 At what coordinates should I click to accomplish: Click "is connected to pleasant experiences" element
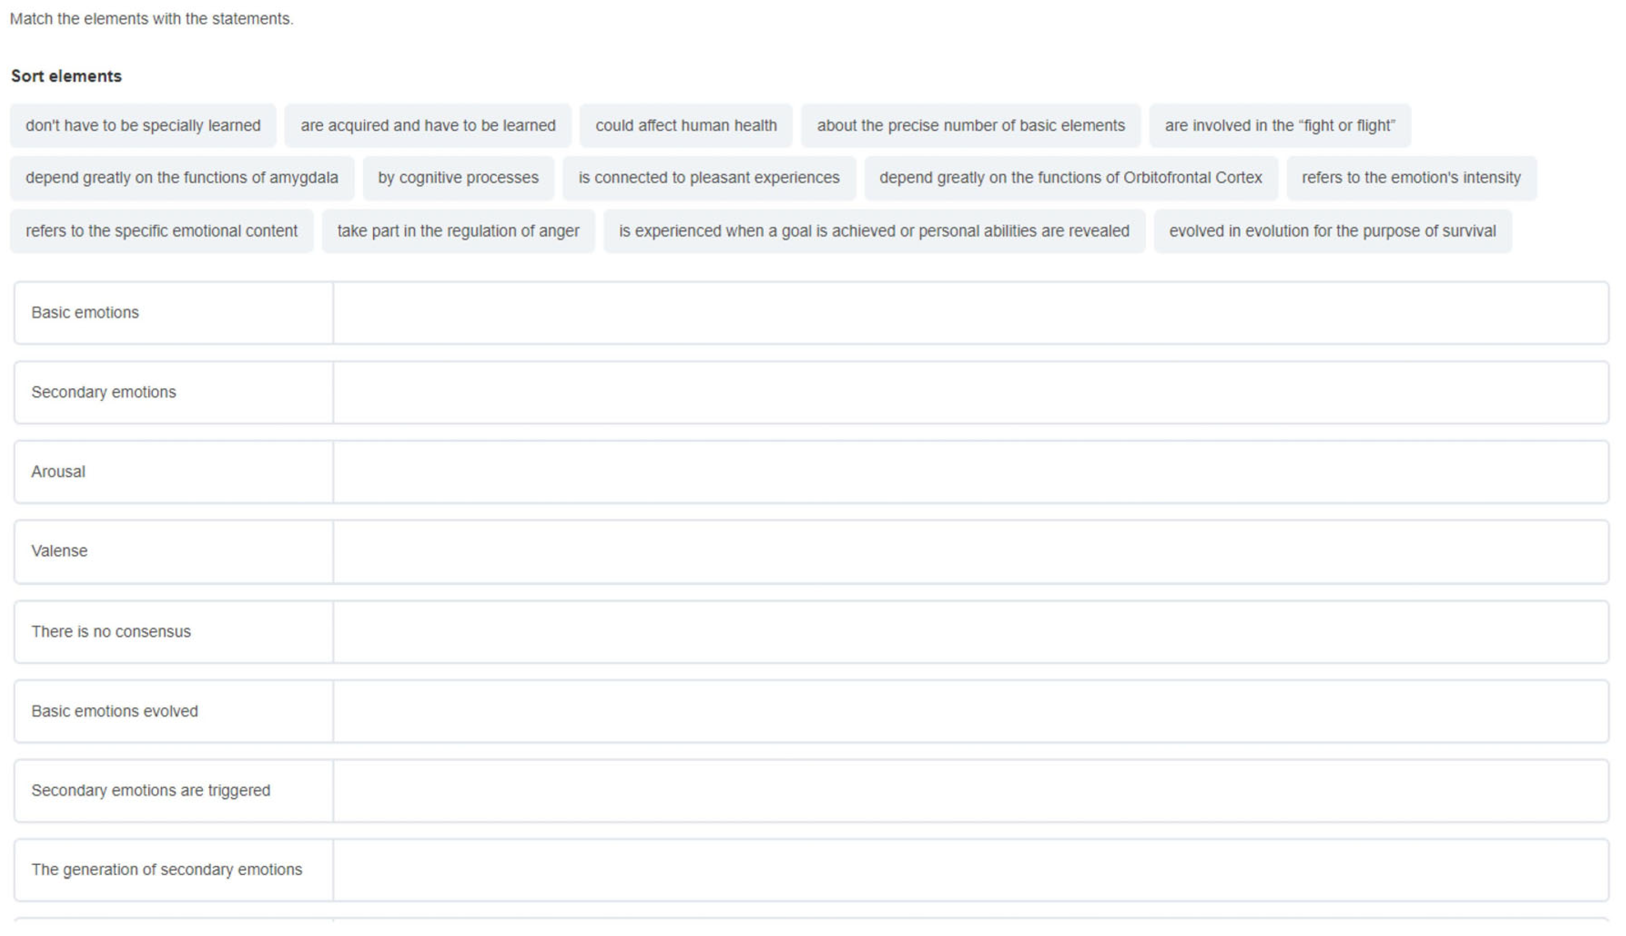(x=708, y=177)
